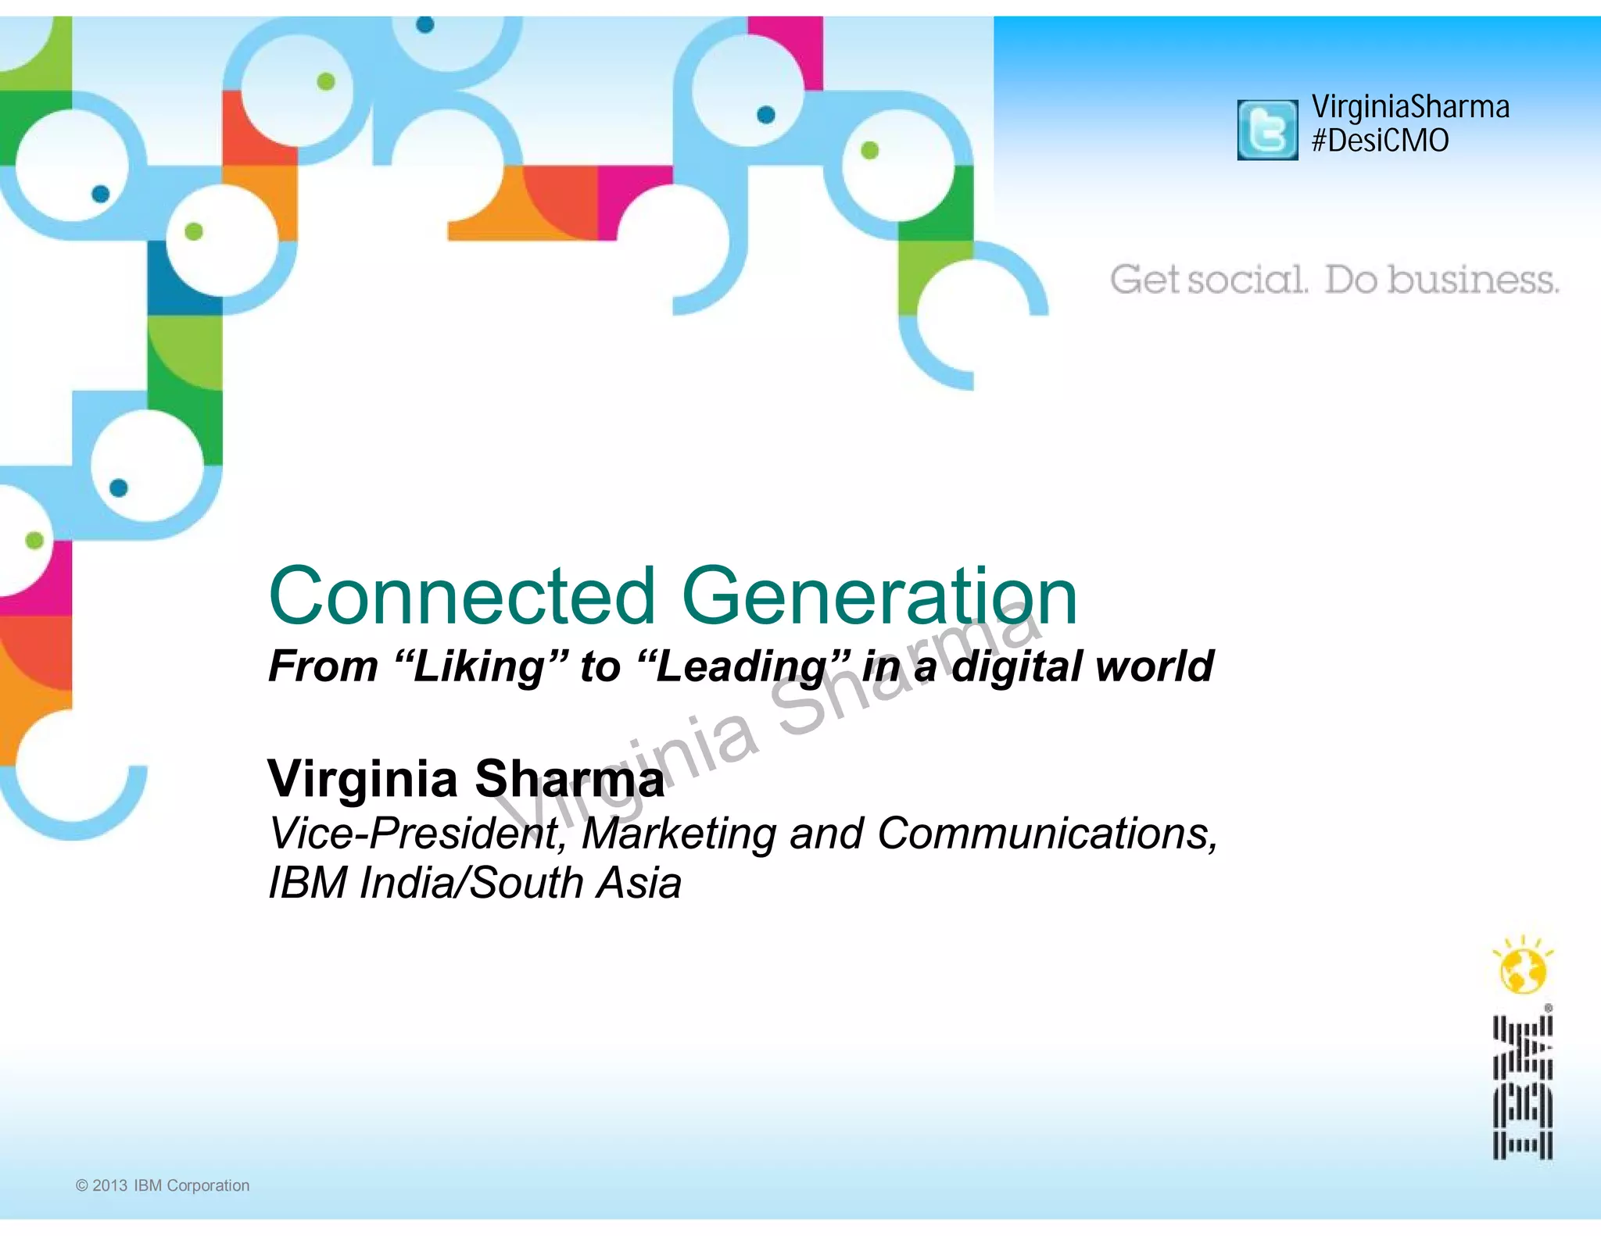The image size is (1601, 1236).
Task: Click the IBM India/South Asia text
Action: pos(475,883)
